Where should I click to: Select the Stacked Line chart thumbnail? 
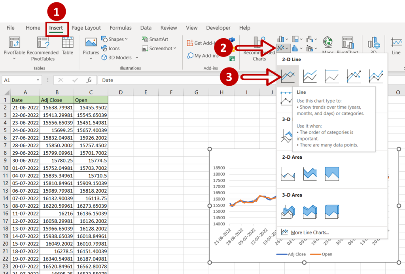point(310,76)
